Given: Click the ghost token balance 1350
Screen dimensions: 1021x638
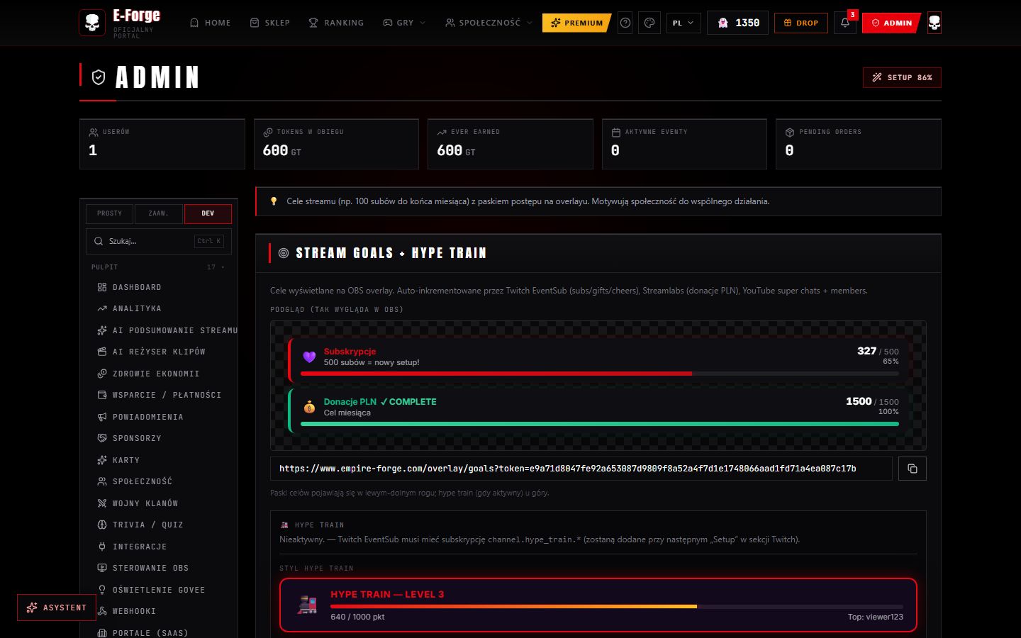Looking at the screenshot, I should pos(737,23).
